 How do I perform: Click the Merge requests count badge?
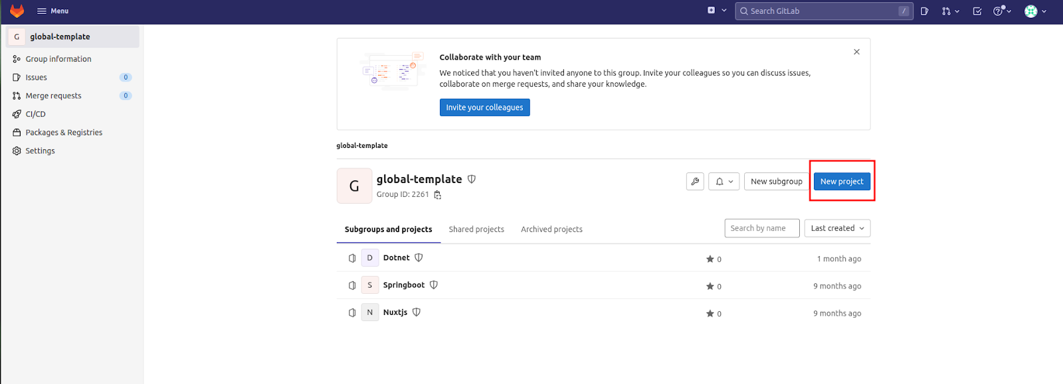[x=126, y=96]
